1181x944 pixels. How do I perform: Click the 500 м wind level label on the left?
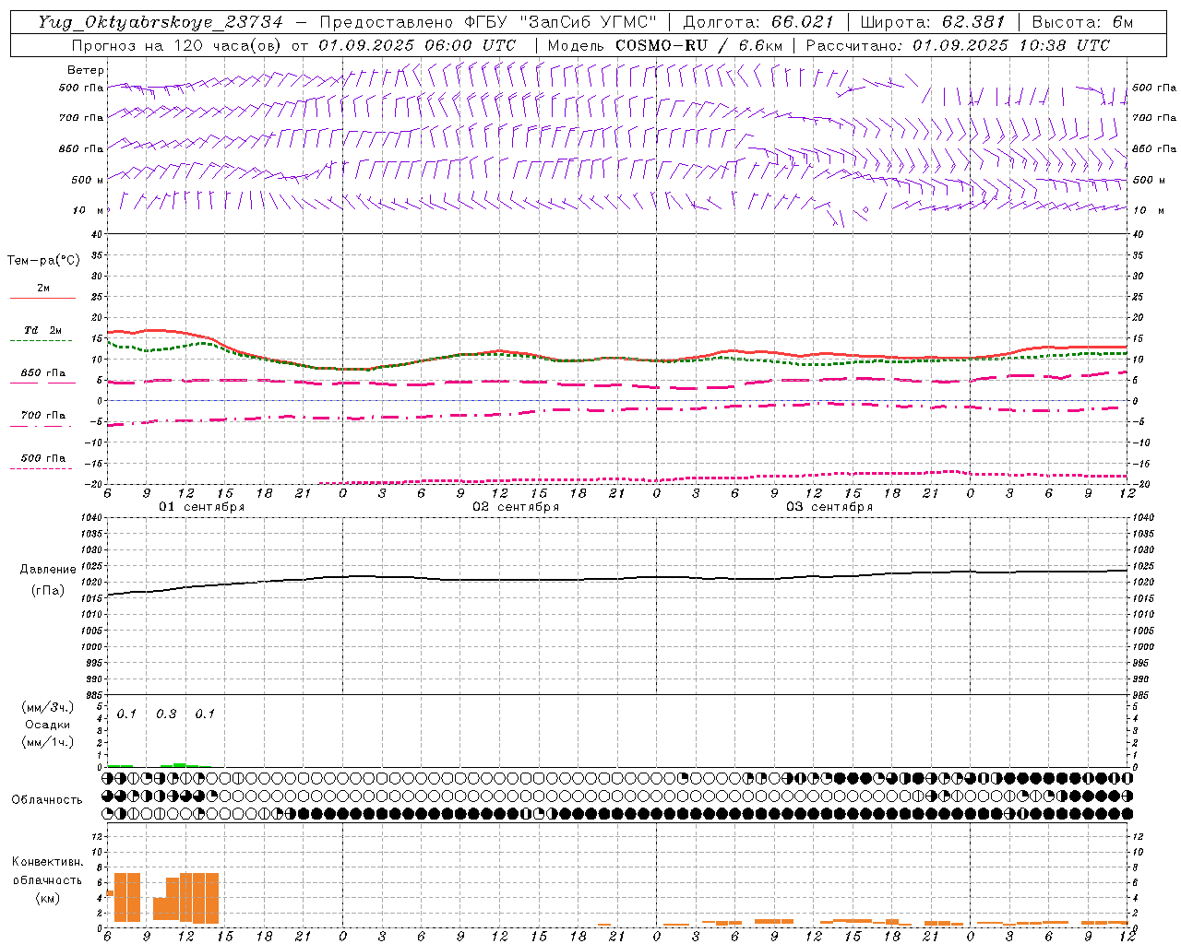click(x=87, y=180)
